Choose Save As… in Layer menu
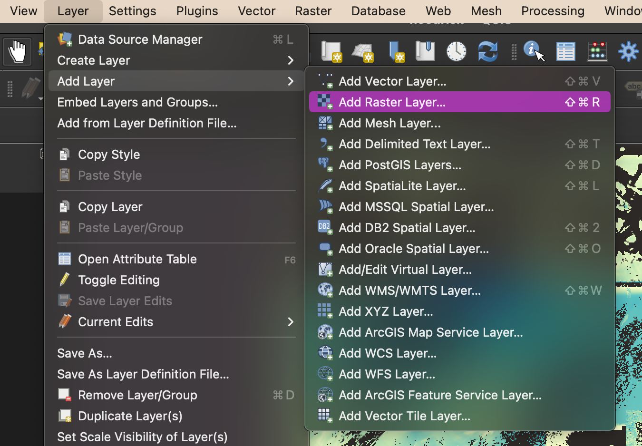Viewport: 642px width, 446px height. coord(176,353)
